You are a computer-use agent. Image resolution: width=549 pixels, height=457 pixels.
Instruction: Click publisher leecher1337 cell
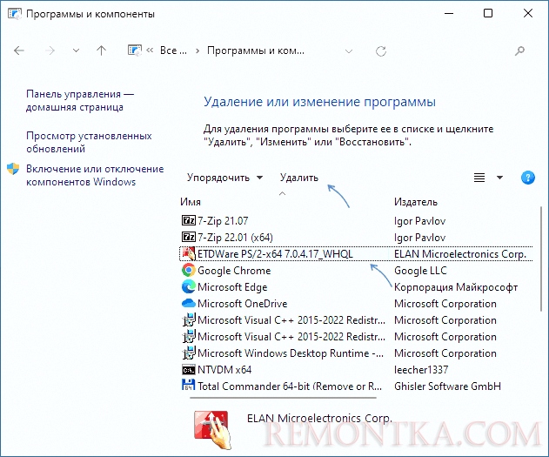point(421,369)
